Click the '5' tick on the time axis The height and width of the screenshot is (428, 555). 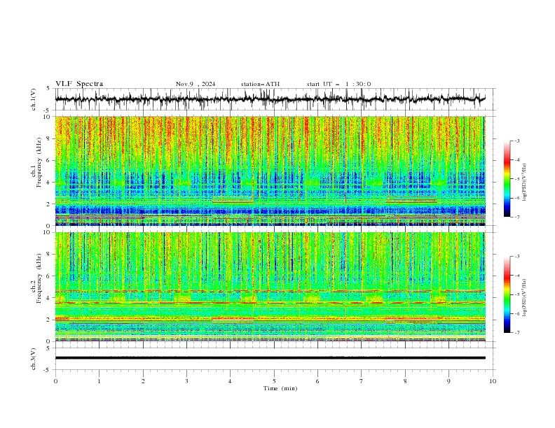(x=274, y=381)
